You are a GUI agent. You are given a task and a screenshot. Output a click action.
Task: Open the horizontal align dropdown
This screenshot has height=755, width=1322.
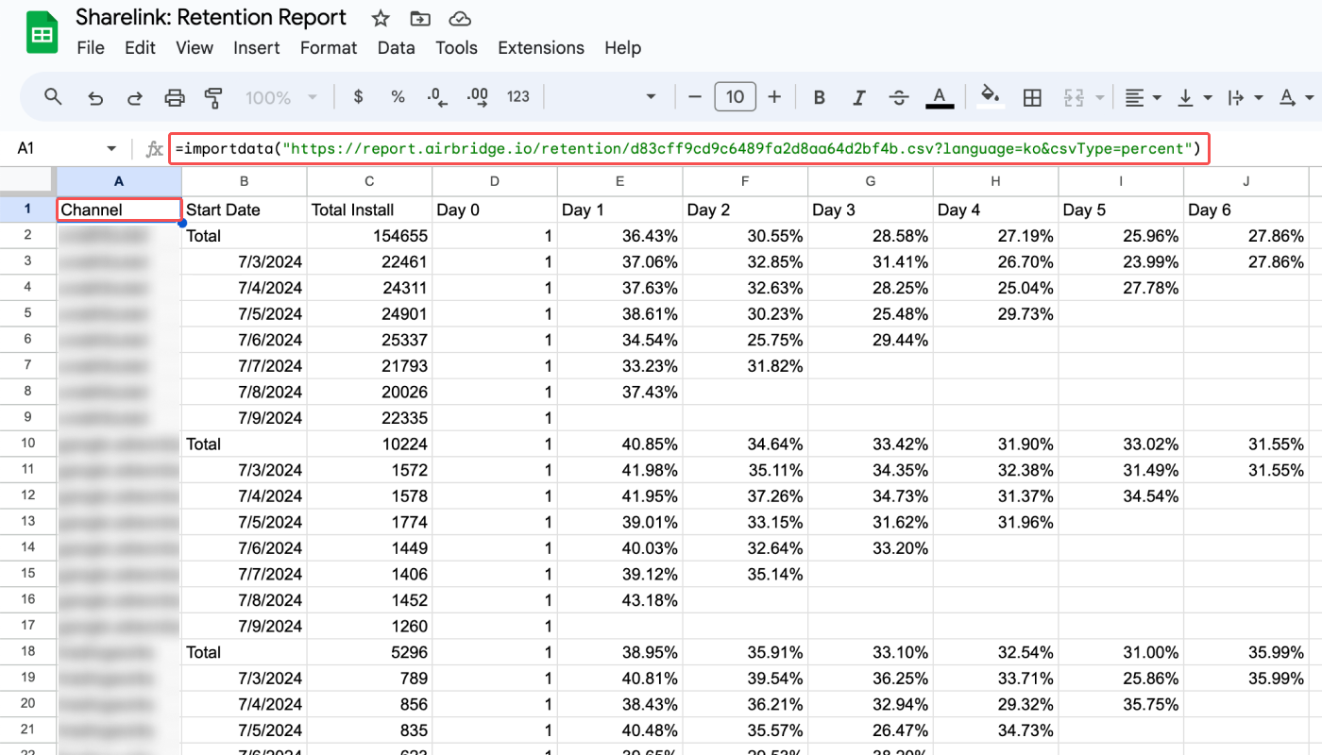point(1142,96)
